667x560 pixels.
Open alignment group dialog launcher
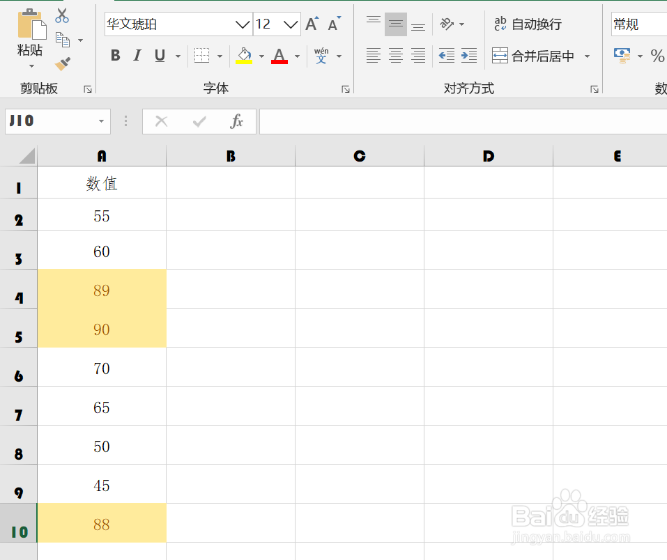point(595,89)
